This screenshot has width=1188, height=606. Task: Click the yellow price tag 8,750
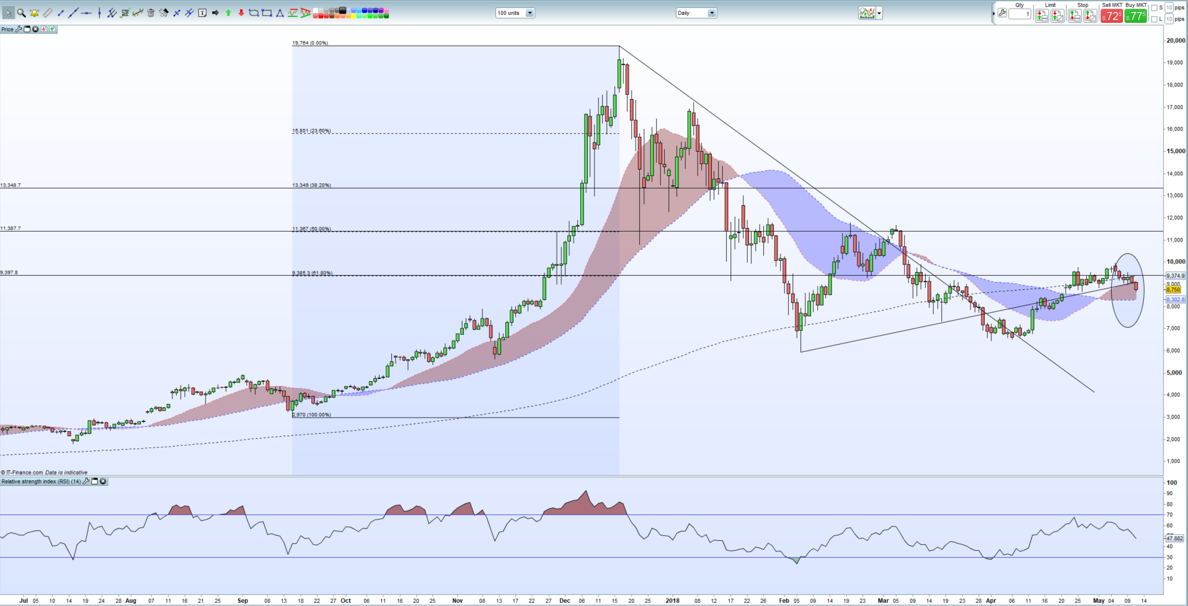coord(1173,289)
